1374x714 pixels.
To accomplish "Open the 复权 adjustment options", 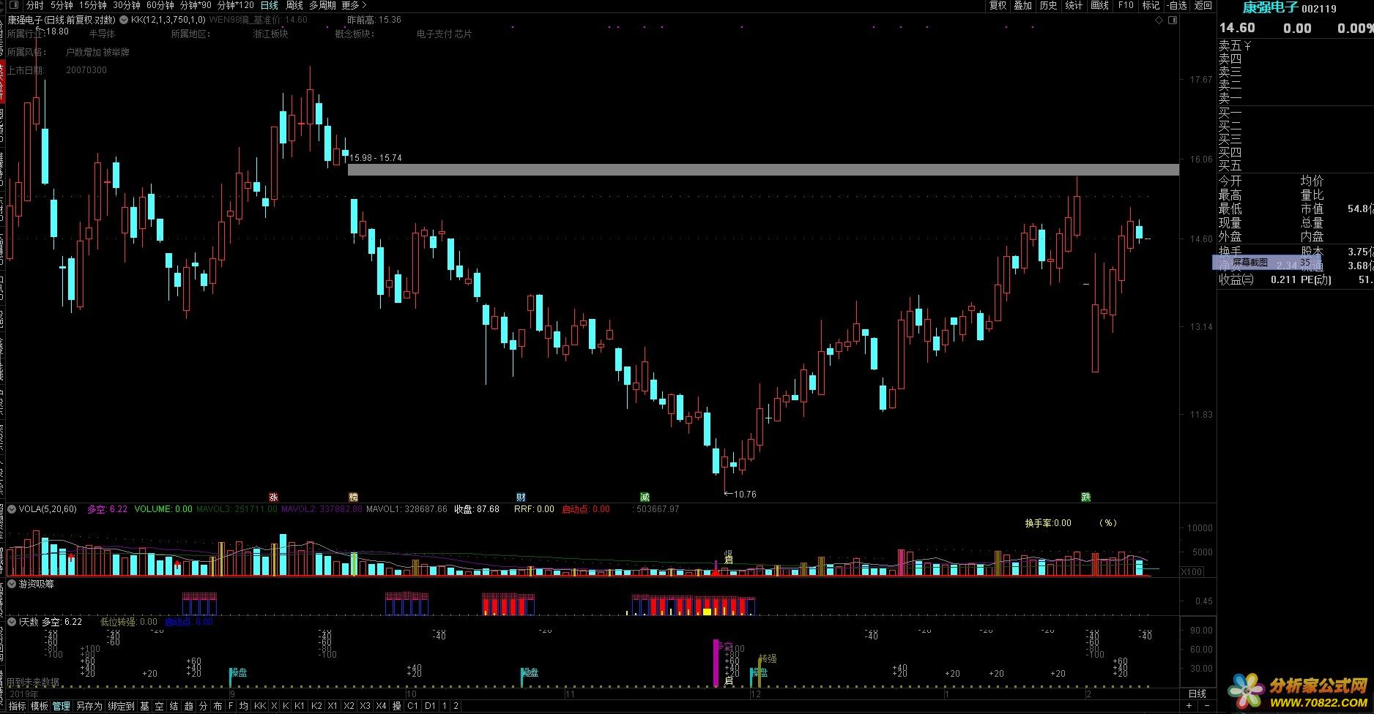I will coord(998,5).
